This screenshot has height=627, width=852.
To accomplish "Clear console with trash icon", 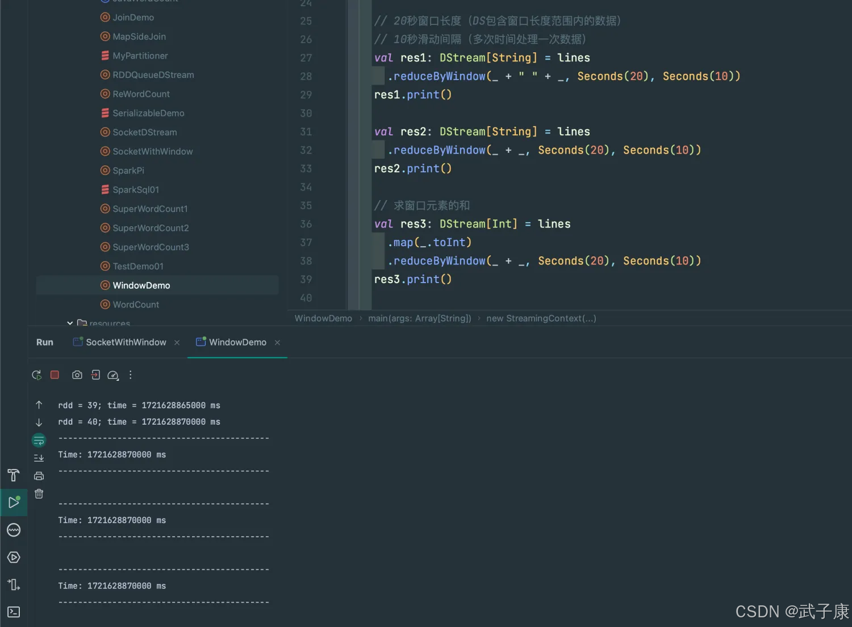I will click(x=39, y=494).
